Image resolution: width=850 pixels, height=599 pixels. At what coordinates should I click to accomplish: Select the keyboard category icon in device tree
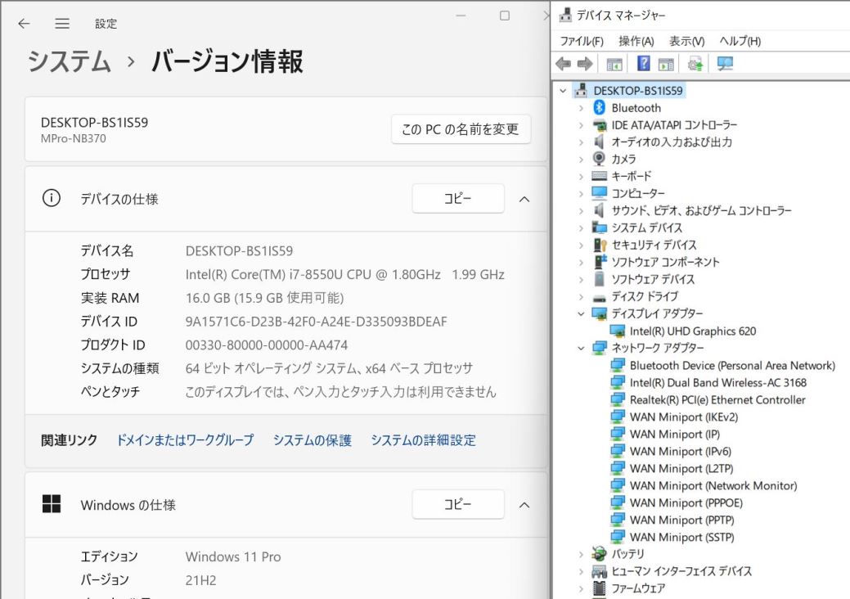[599, 176]
